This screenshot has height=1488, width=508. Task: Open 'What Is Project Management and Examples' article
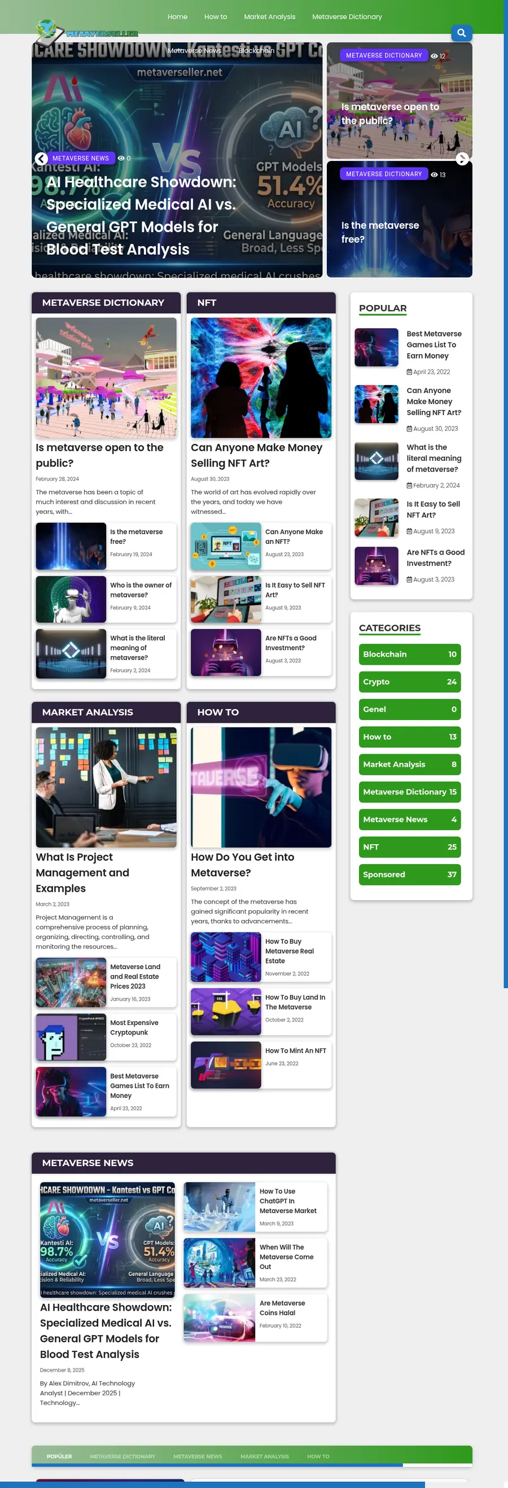coord(82,872)
